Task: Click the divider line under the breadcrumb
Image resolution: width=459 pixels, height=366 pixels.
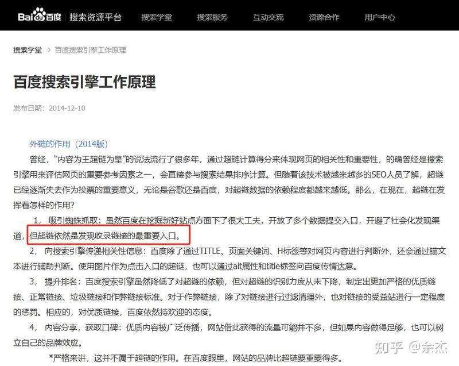Action: pyautogui.click(x=229, y=61)
